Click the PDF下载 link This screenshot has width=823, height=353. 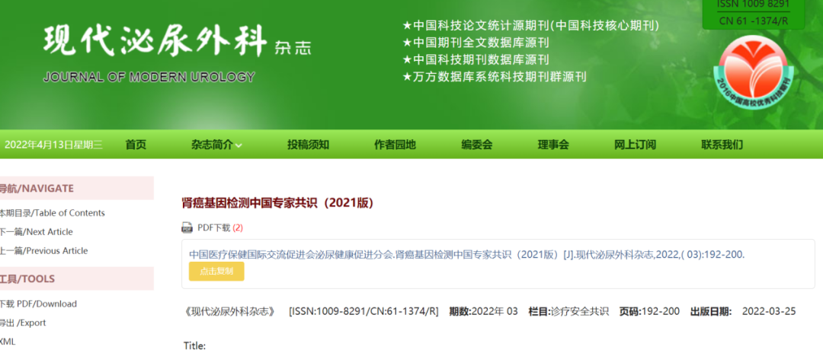[x=213, y=227]
